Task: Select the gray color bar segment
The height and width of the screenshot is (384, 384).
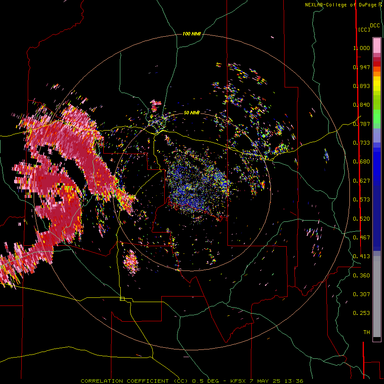Action: (x=377, y=297)
